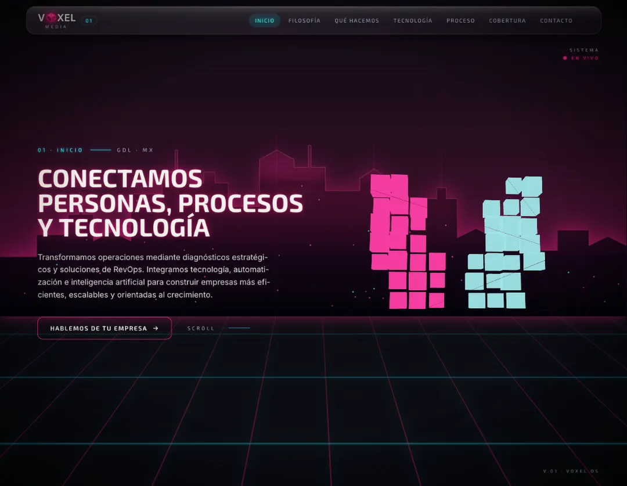Click the 01 section badge beside logo
627x486 pixels.
pyautogui.click(x=89, y=21)
